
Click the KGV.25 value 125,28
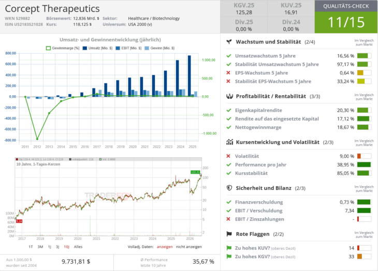coord(244,12)
